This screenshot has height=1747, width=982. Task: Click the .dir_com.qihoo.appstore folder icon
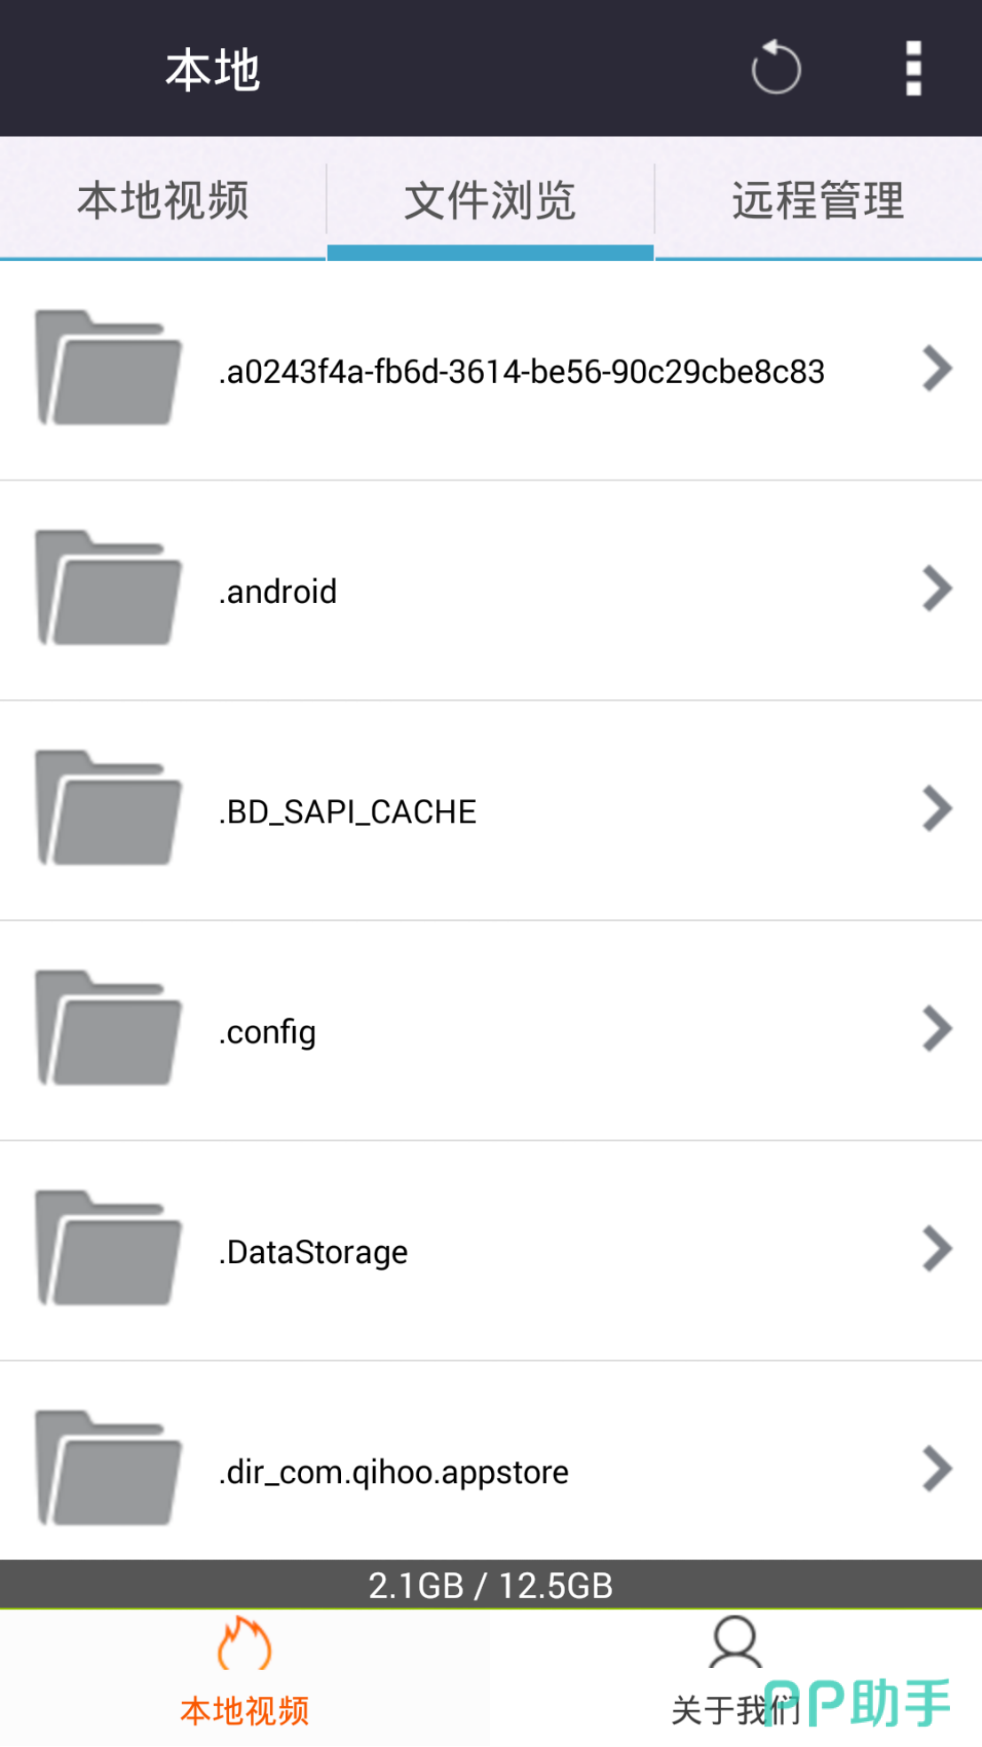[107, 1469]
